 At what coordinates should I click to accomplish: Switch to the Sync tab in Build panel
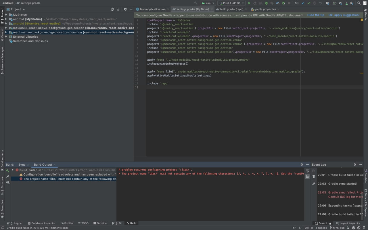[x=22, y=164]
